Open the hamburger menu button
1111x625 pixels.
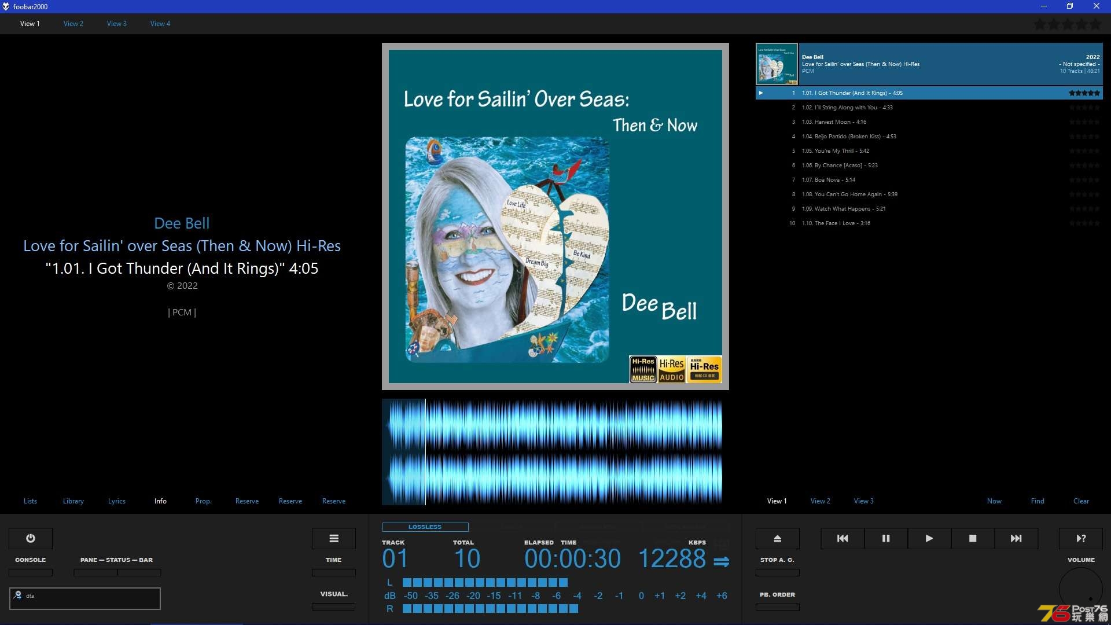(x=334, y=538)
